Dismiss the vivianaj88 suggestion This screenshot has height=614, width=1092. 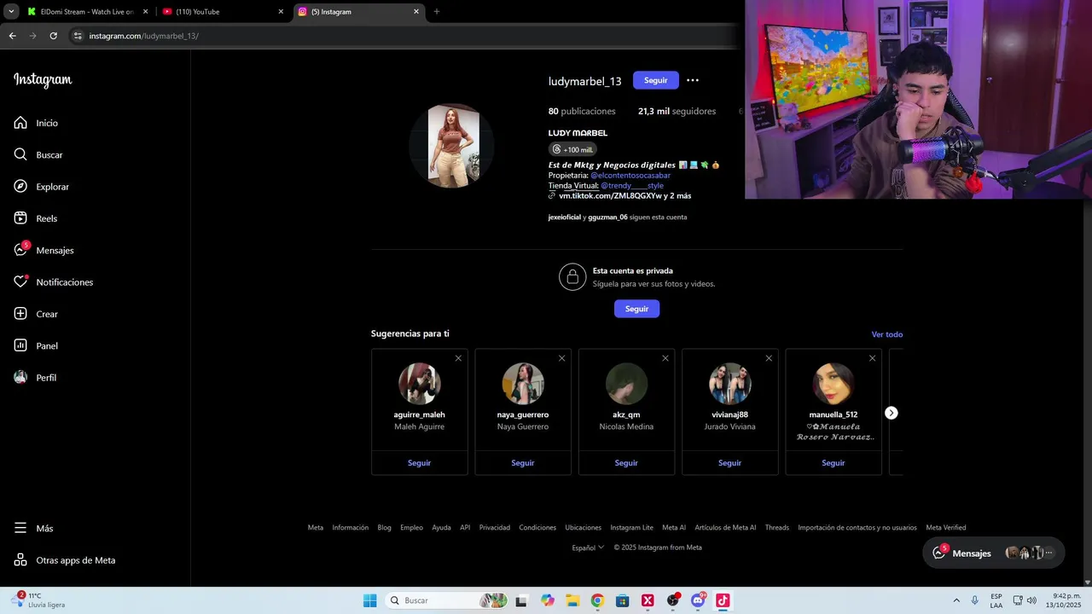click(769, 358)
